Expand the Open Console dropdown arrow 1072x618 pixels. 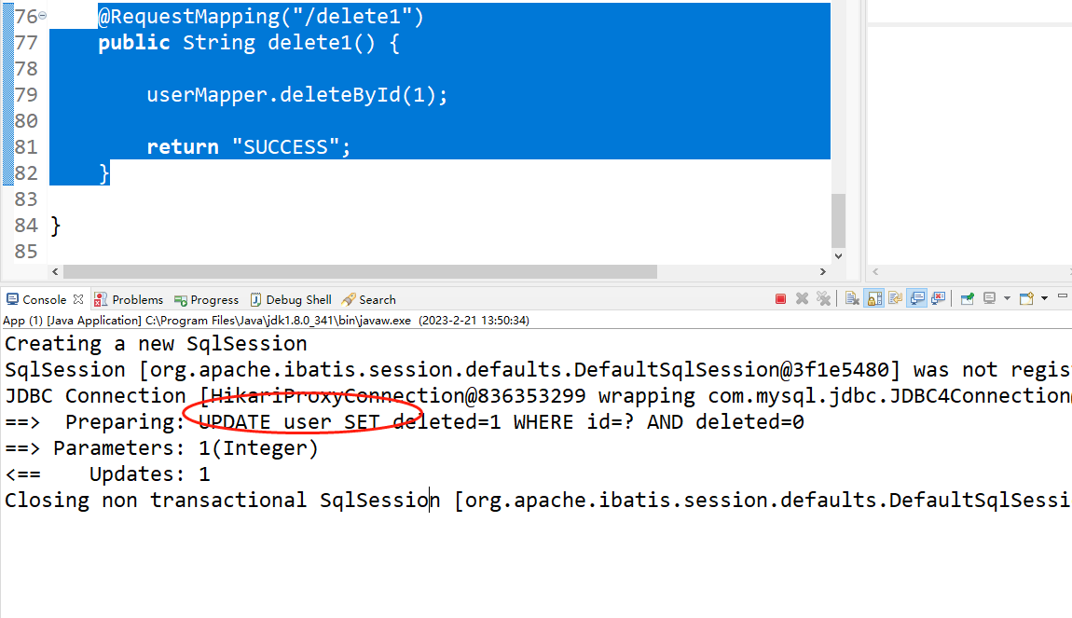click(1044, 298)
